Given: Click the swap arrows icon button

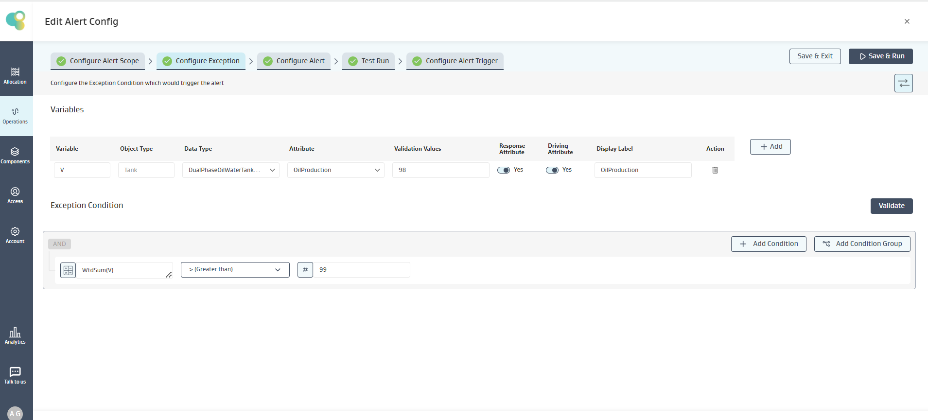Looking at the screenshot, I should 903,83.
